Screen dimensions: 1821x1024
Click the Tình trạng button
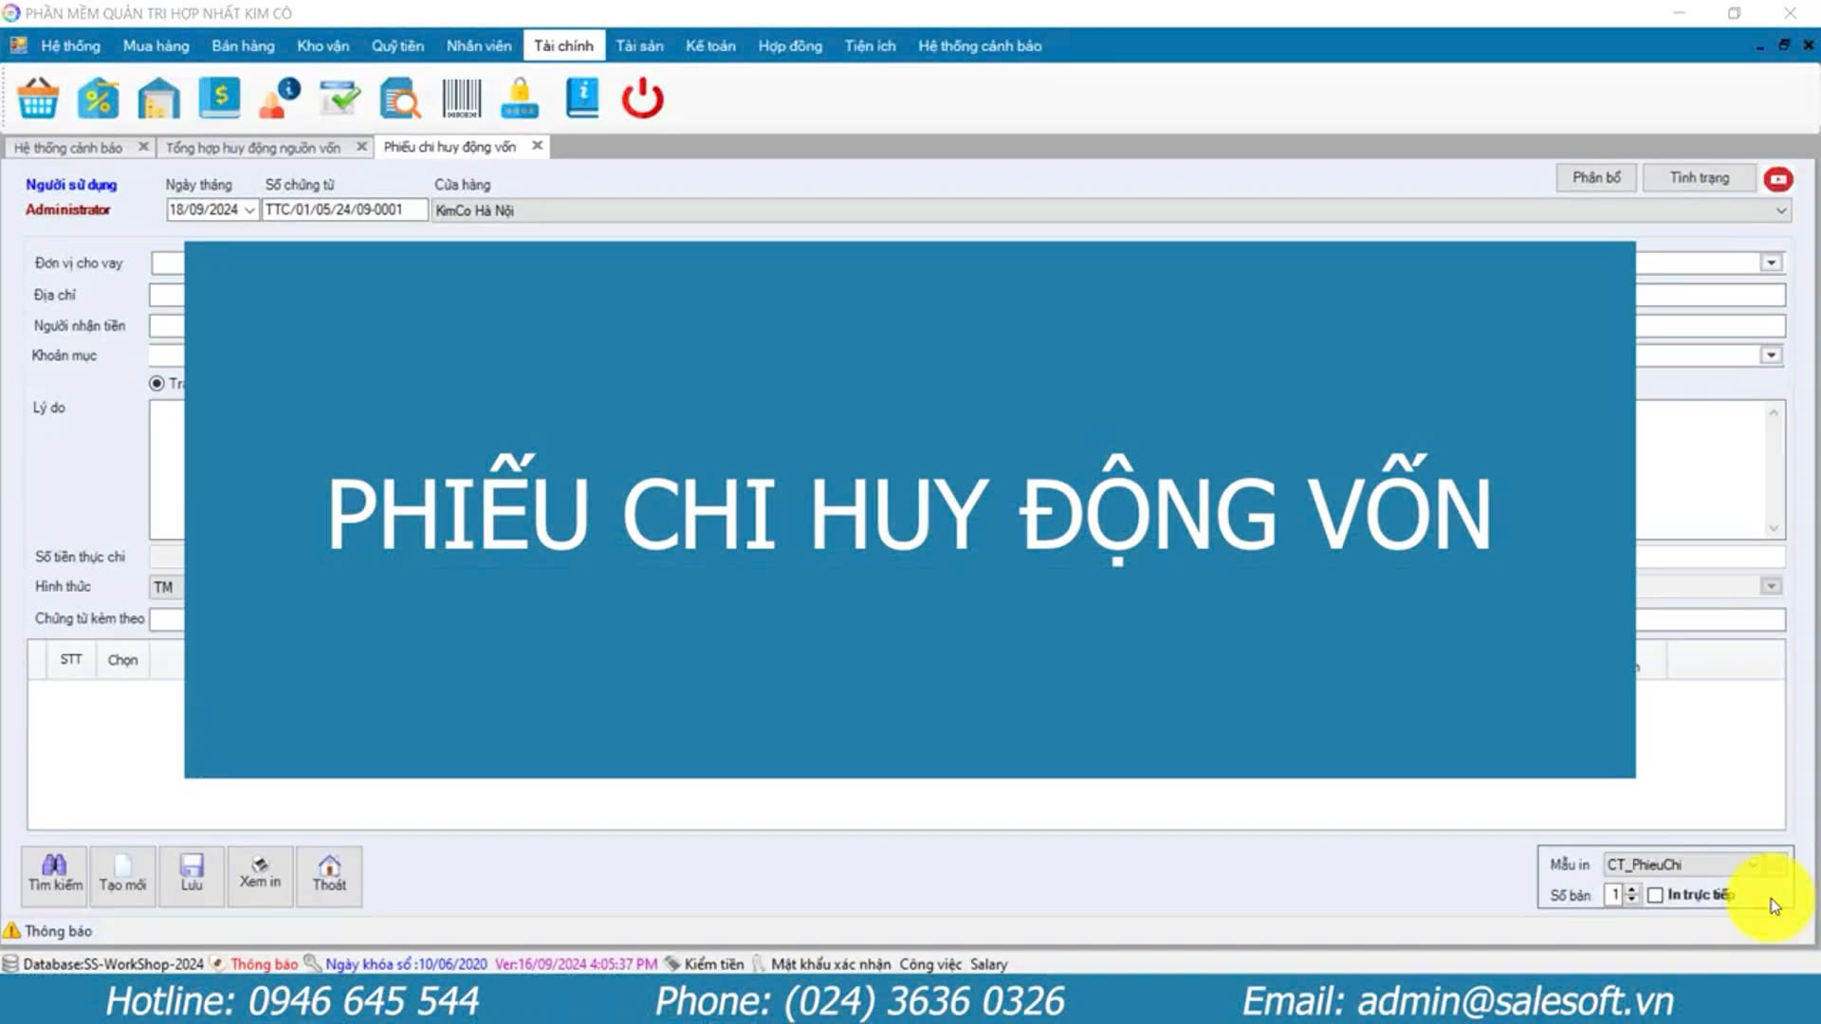click(1699, 177)
